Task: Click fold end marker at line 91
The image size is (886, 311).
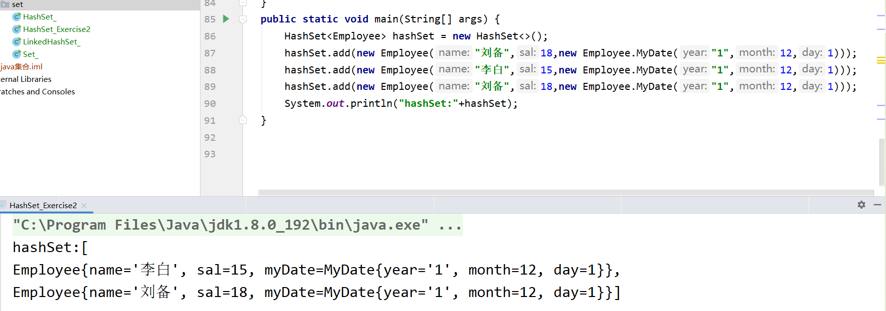Action: point(243,120)
